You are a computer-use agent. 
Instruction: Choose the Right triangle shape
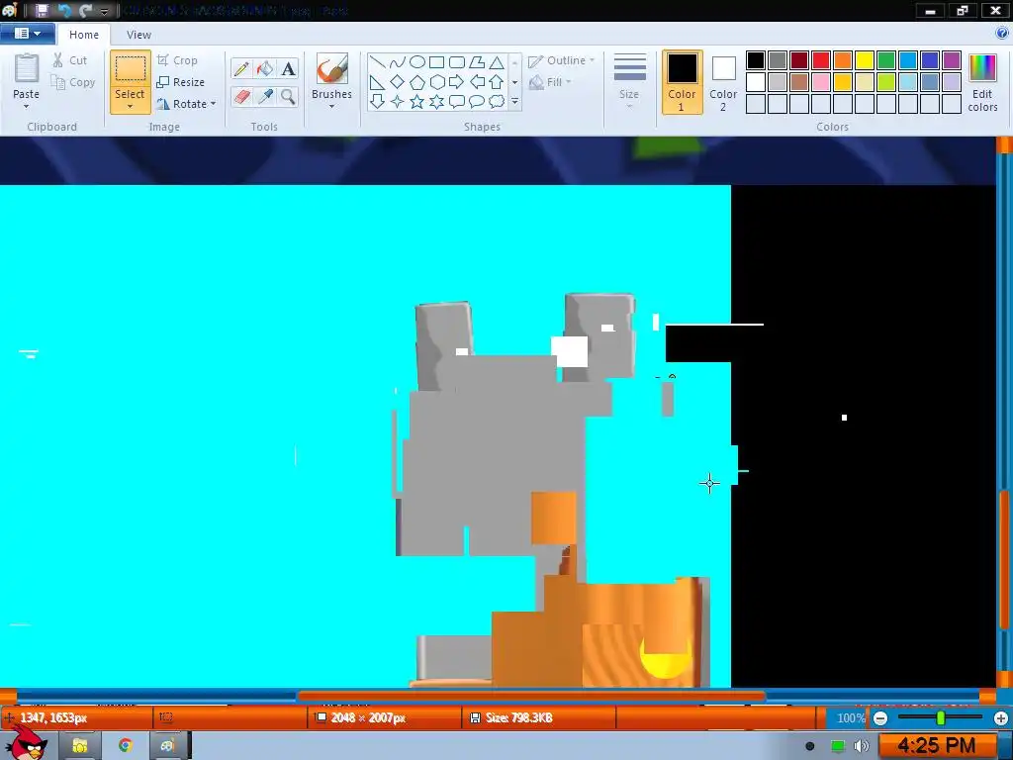point(378,82)
